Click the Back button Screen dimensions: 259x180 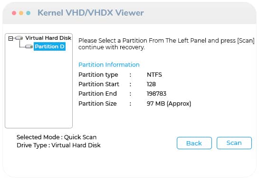pyautogui.click(x=194, y=143)
